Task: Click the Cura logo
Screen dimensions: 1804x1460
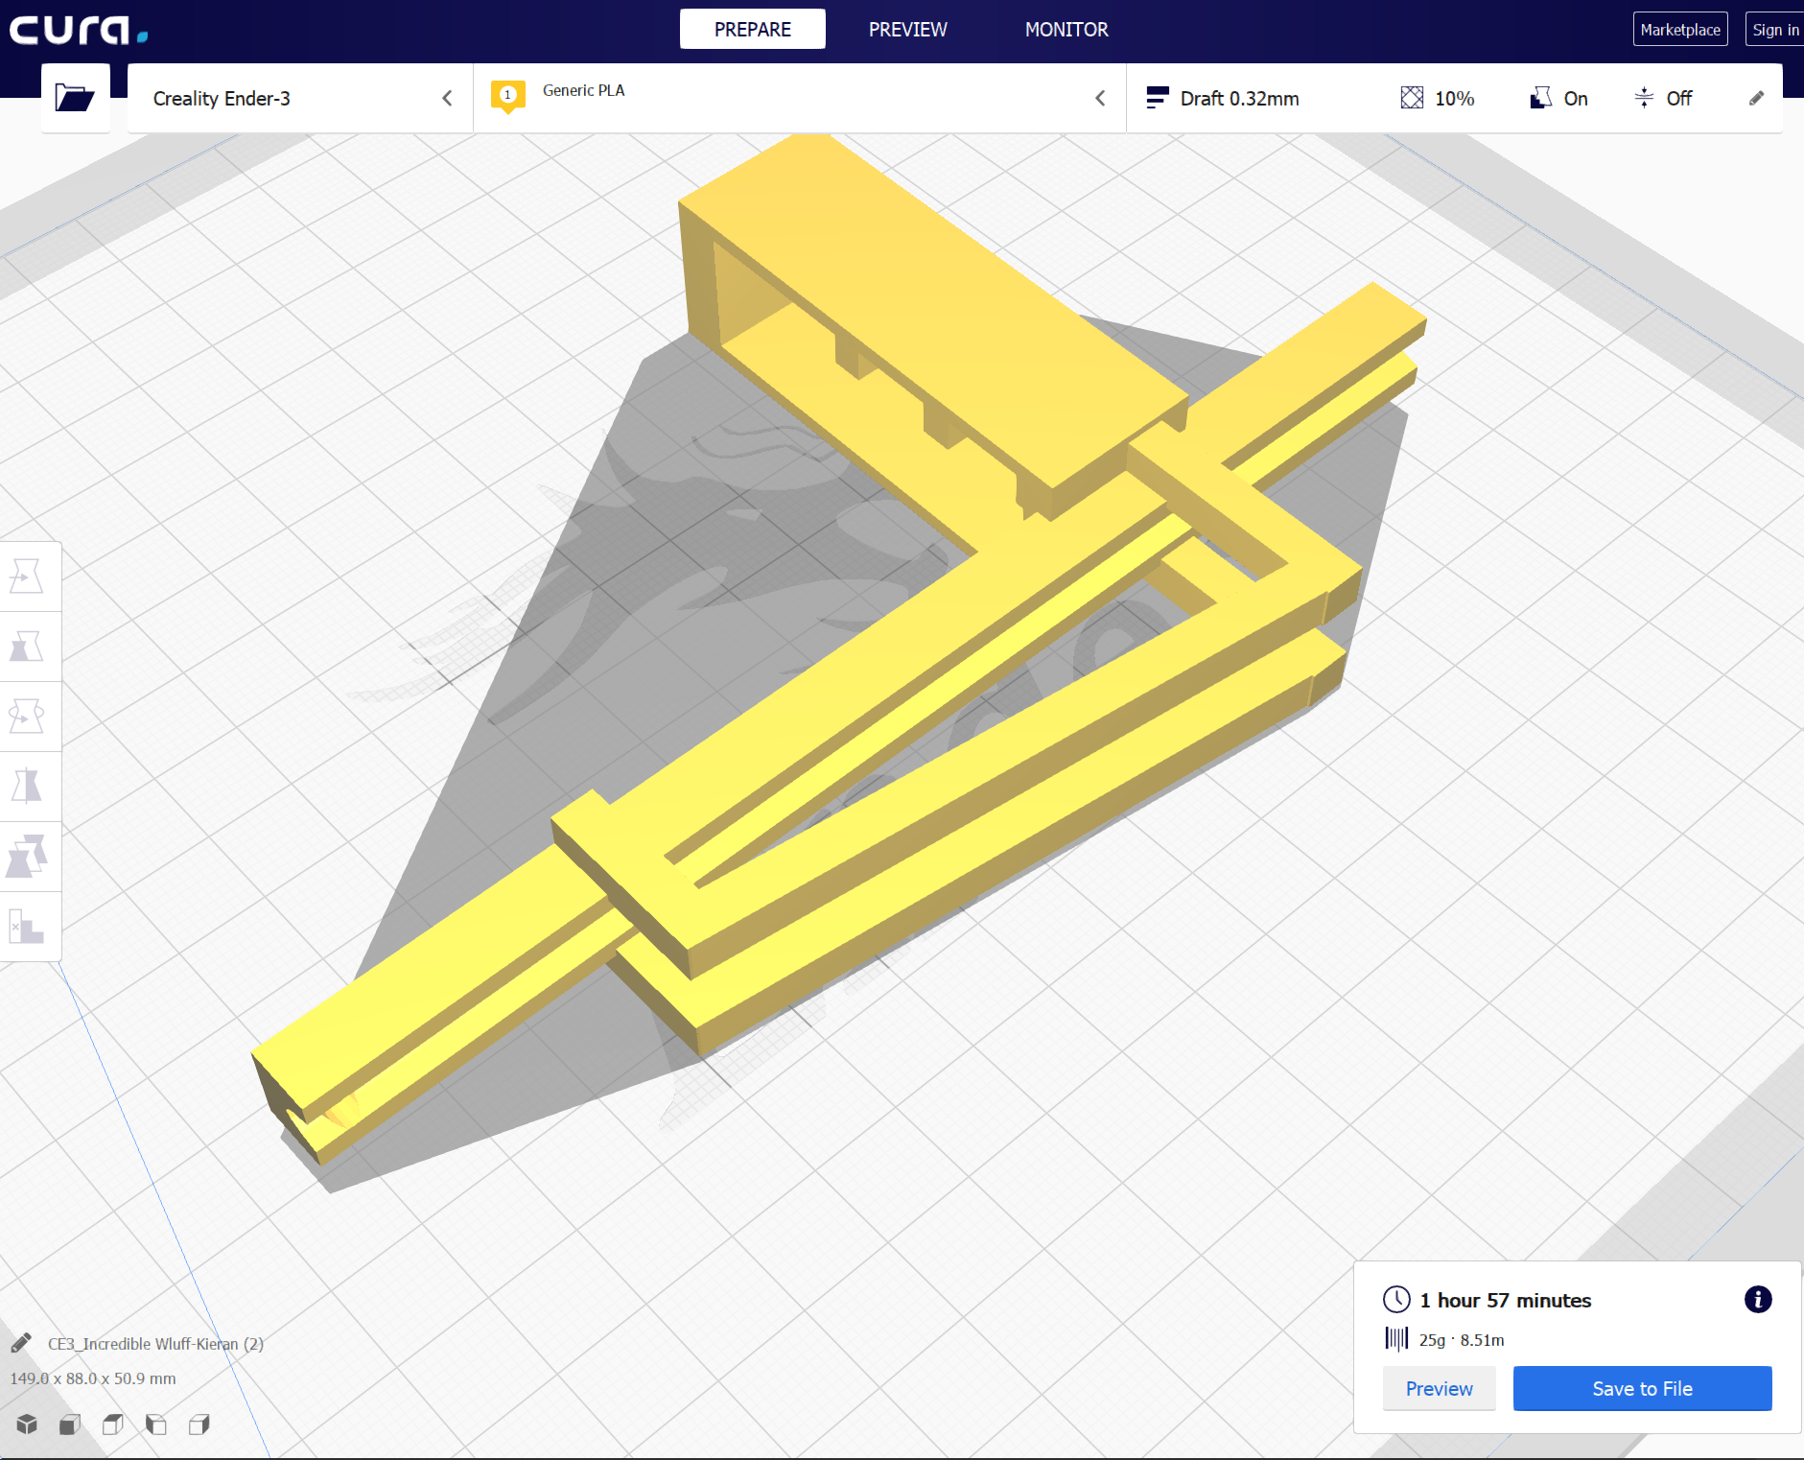Action: [79, 30]
